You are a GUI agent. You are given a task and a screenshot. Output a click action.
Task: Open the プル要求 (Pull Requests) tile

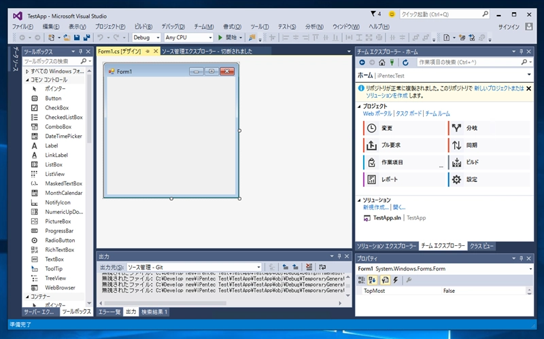point(404,145)
